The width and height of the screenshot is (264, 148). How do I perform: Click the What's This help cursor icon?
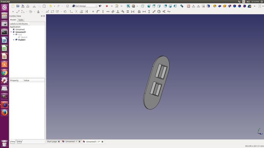[100, 6]
